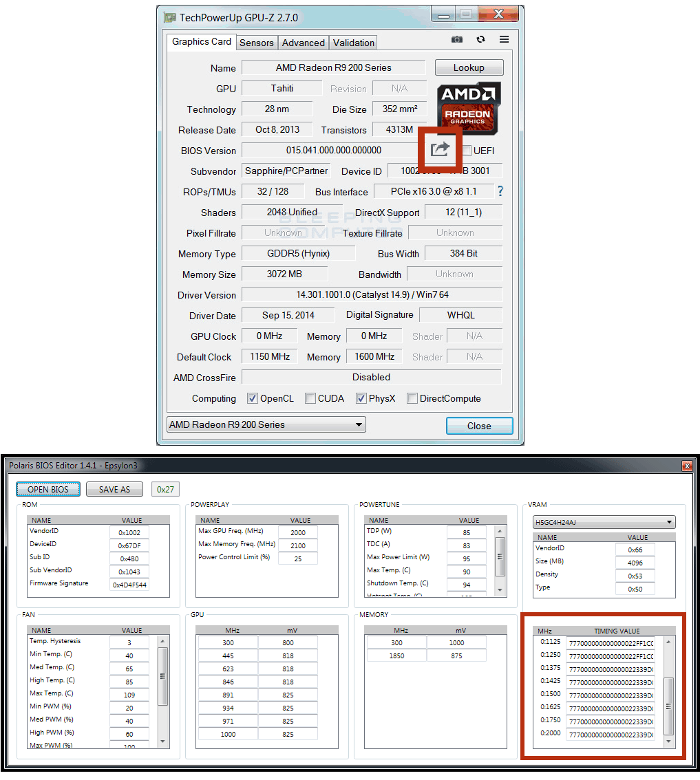Click the Shaders 2048 Unified field
Image resolution: width=700 pixels, height=780 pixels.
point(292,212)
